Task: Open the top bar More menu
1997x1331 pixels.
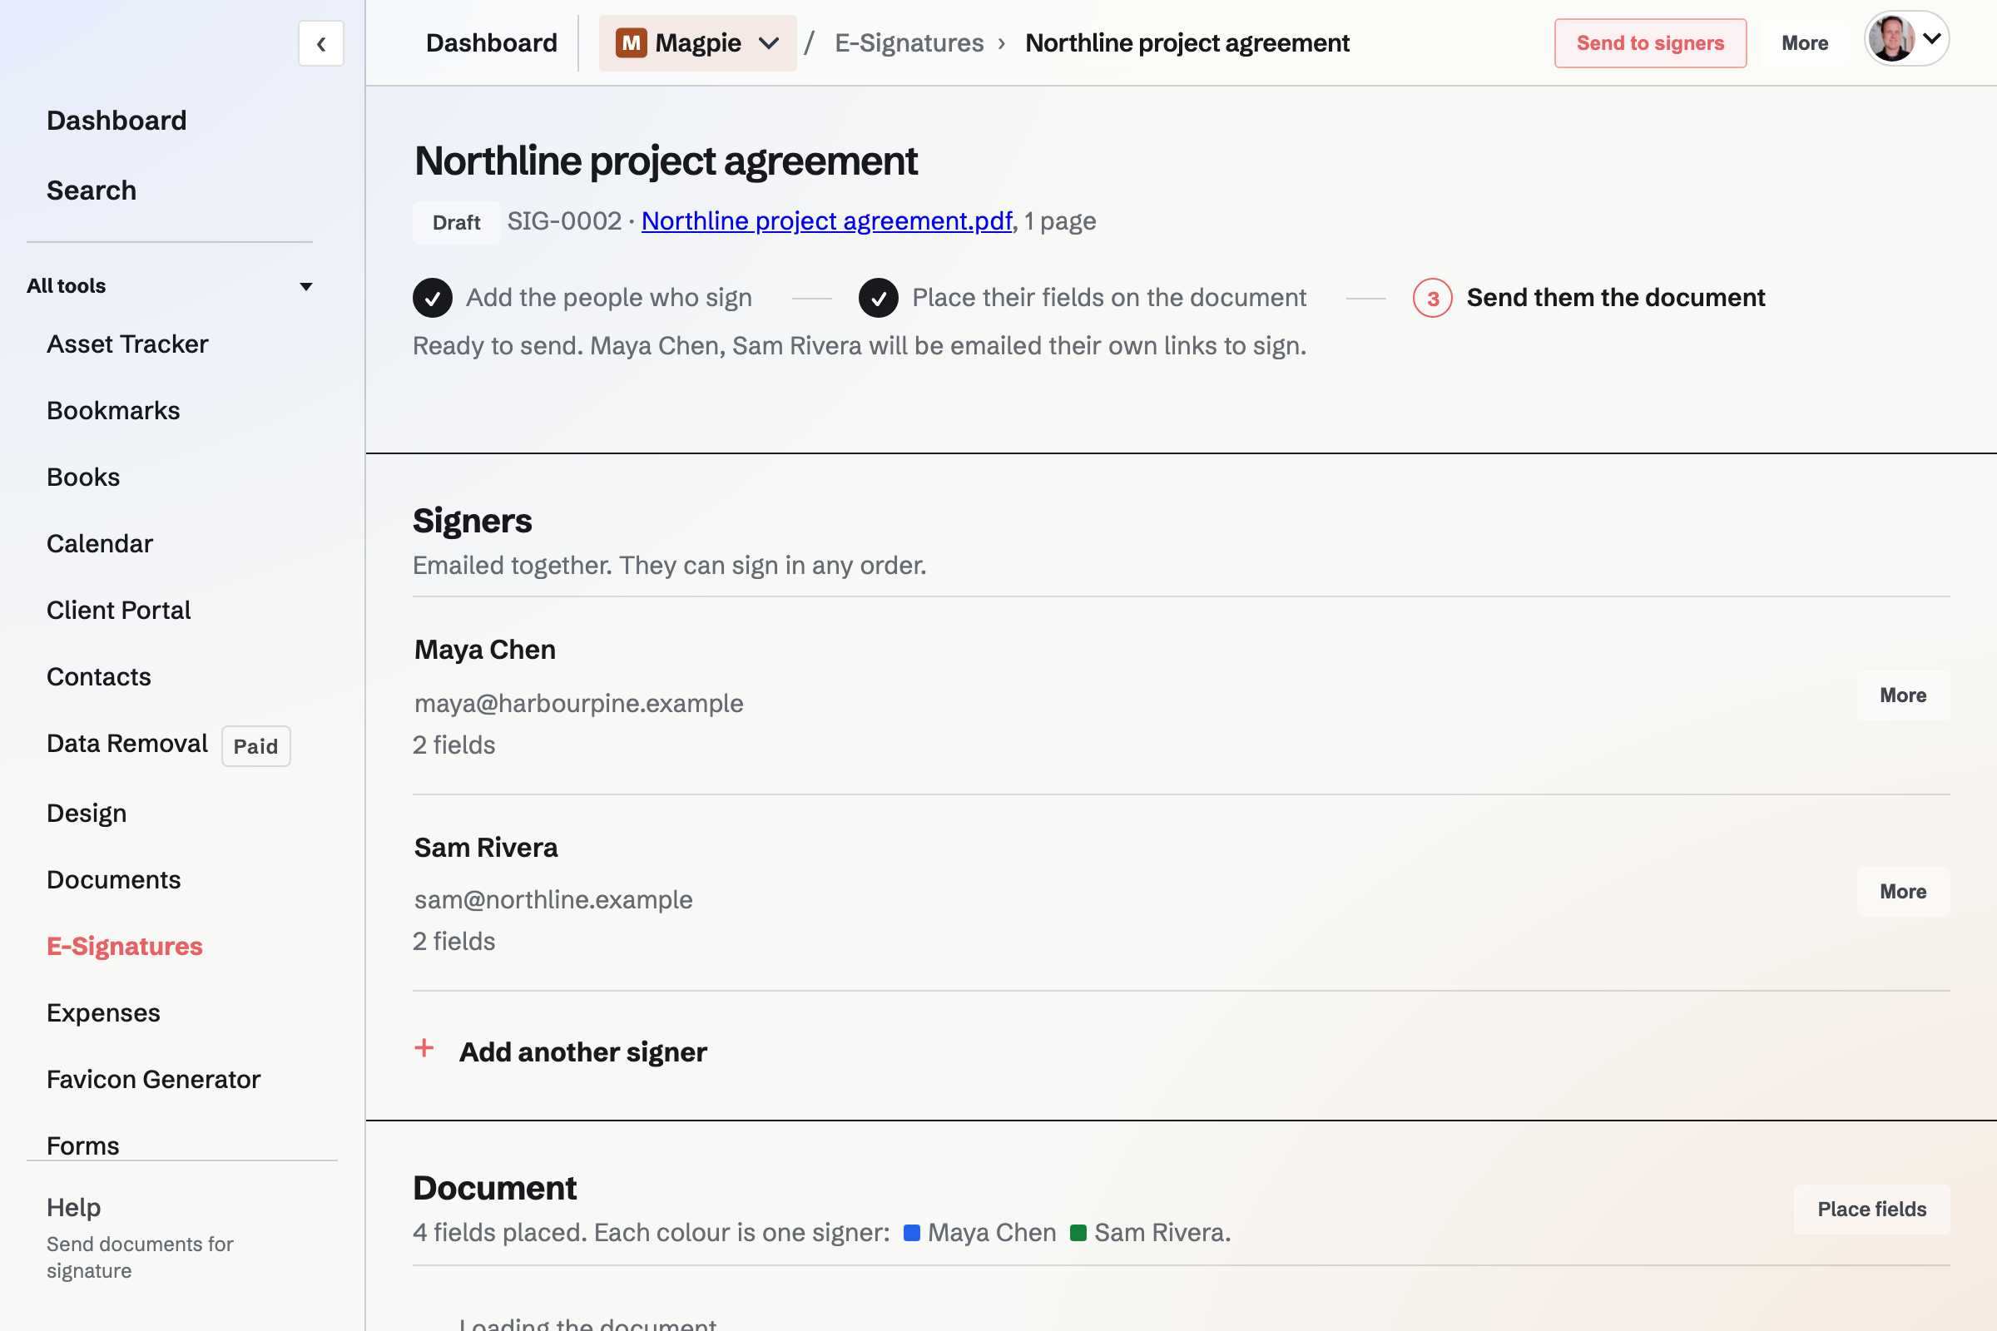Action: (x=1804, y=43)
